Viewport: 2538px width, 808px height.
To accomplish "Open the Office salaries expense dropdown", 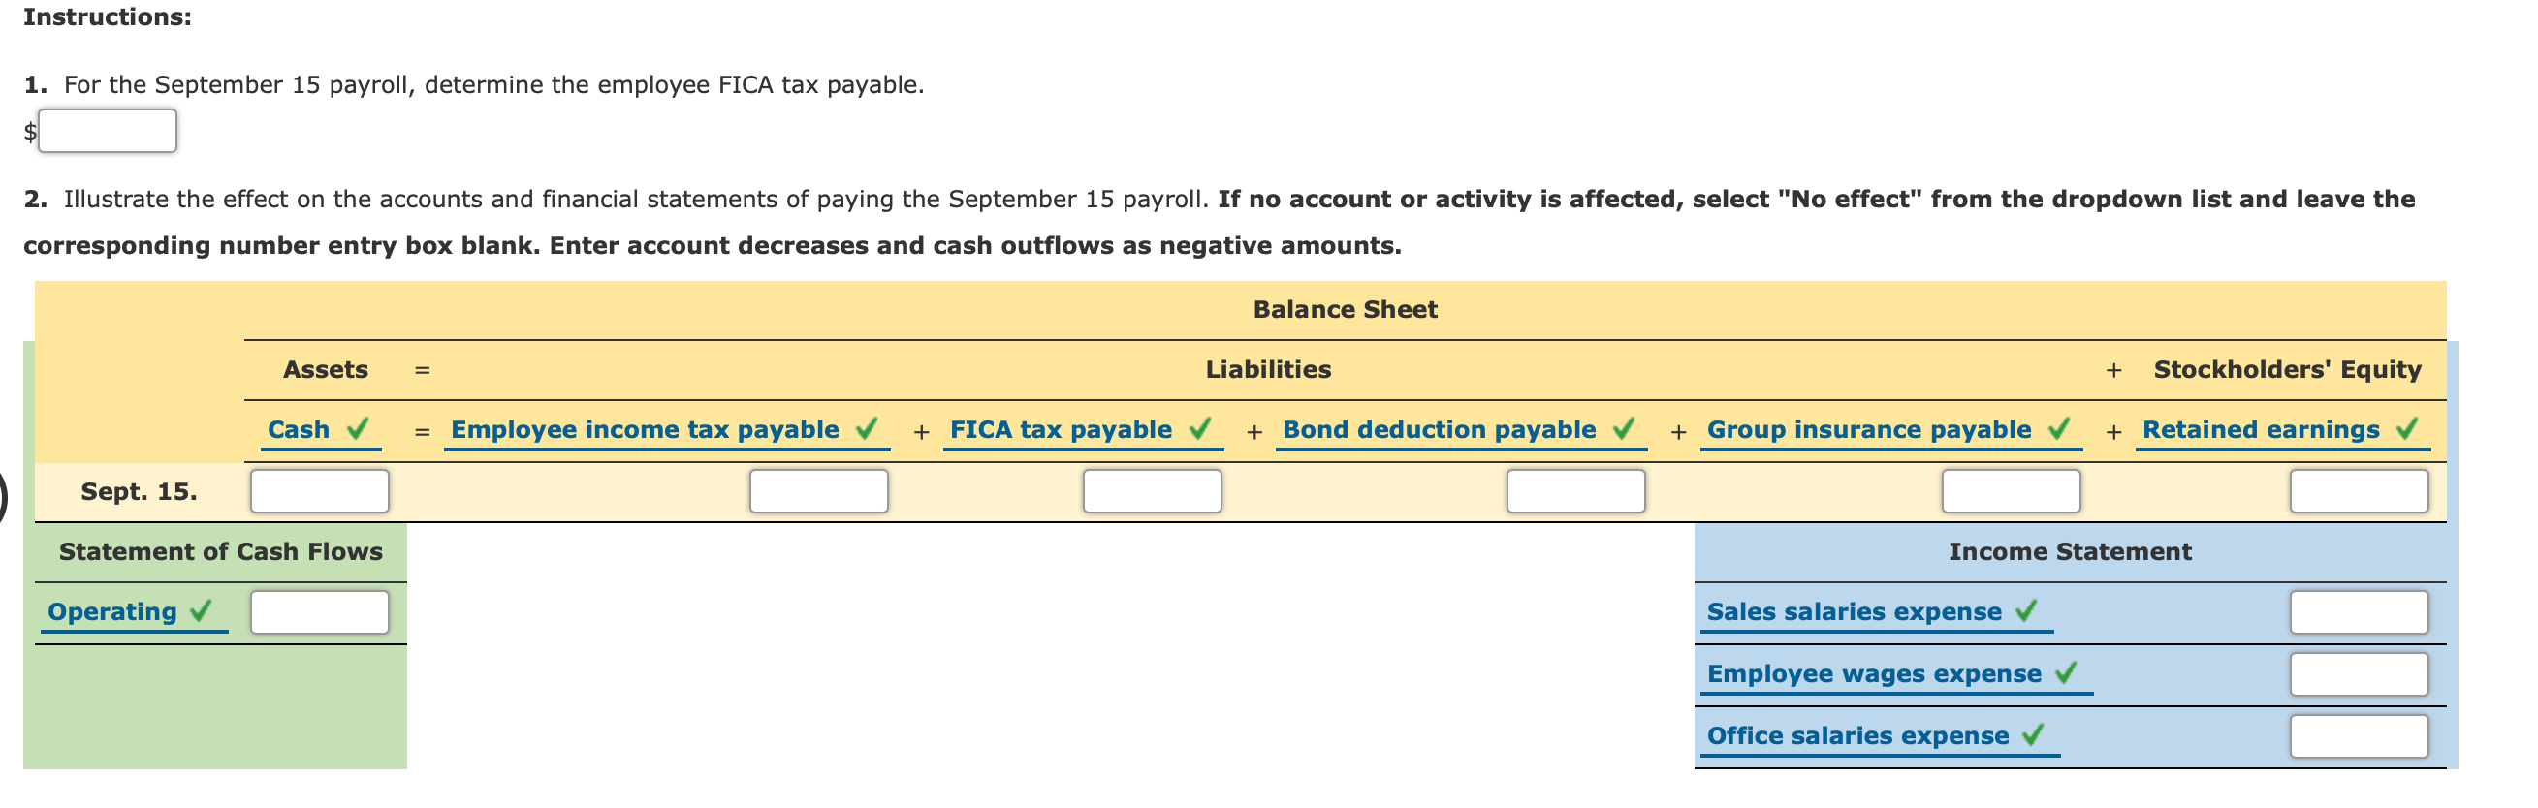I will (1858, 735).
